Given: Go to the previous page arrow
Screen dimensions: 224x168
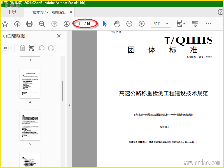Looking at the screenshot, I should click(x=54, y=24).
